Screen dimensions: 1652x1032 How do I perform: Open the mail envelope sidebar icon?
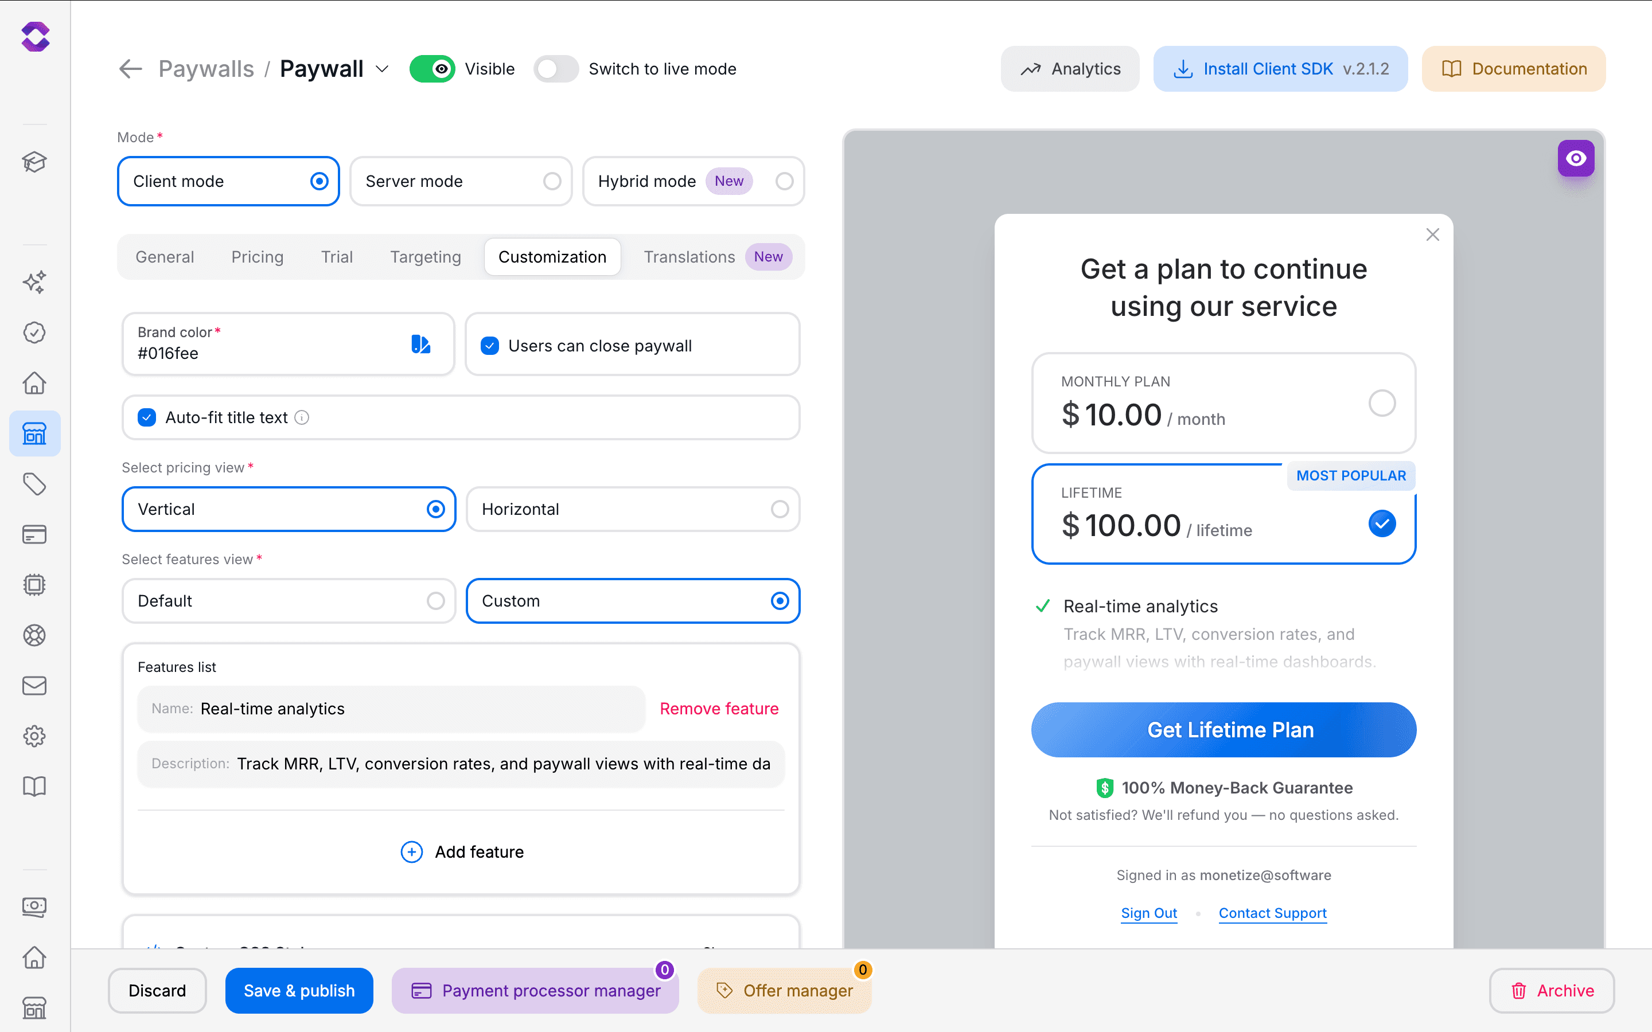(34, 685)
